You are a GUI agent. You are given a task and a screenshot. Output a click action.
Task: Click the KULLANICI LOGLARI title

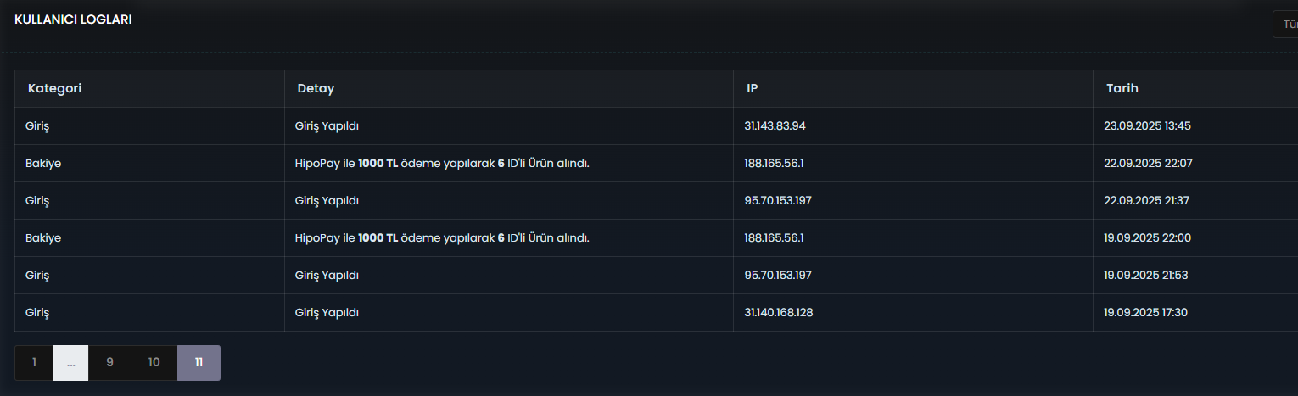tap(73, 20)
